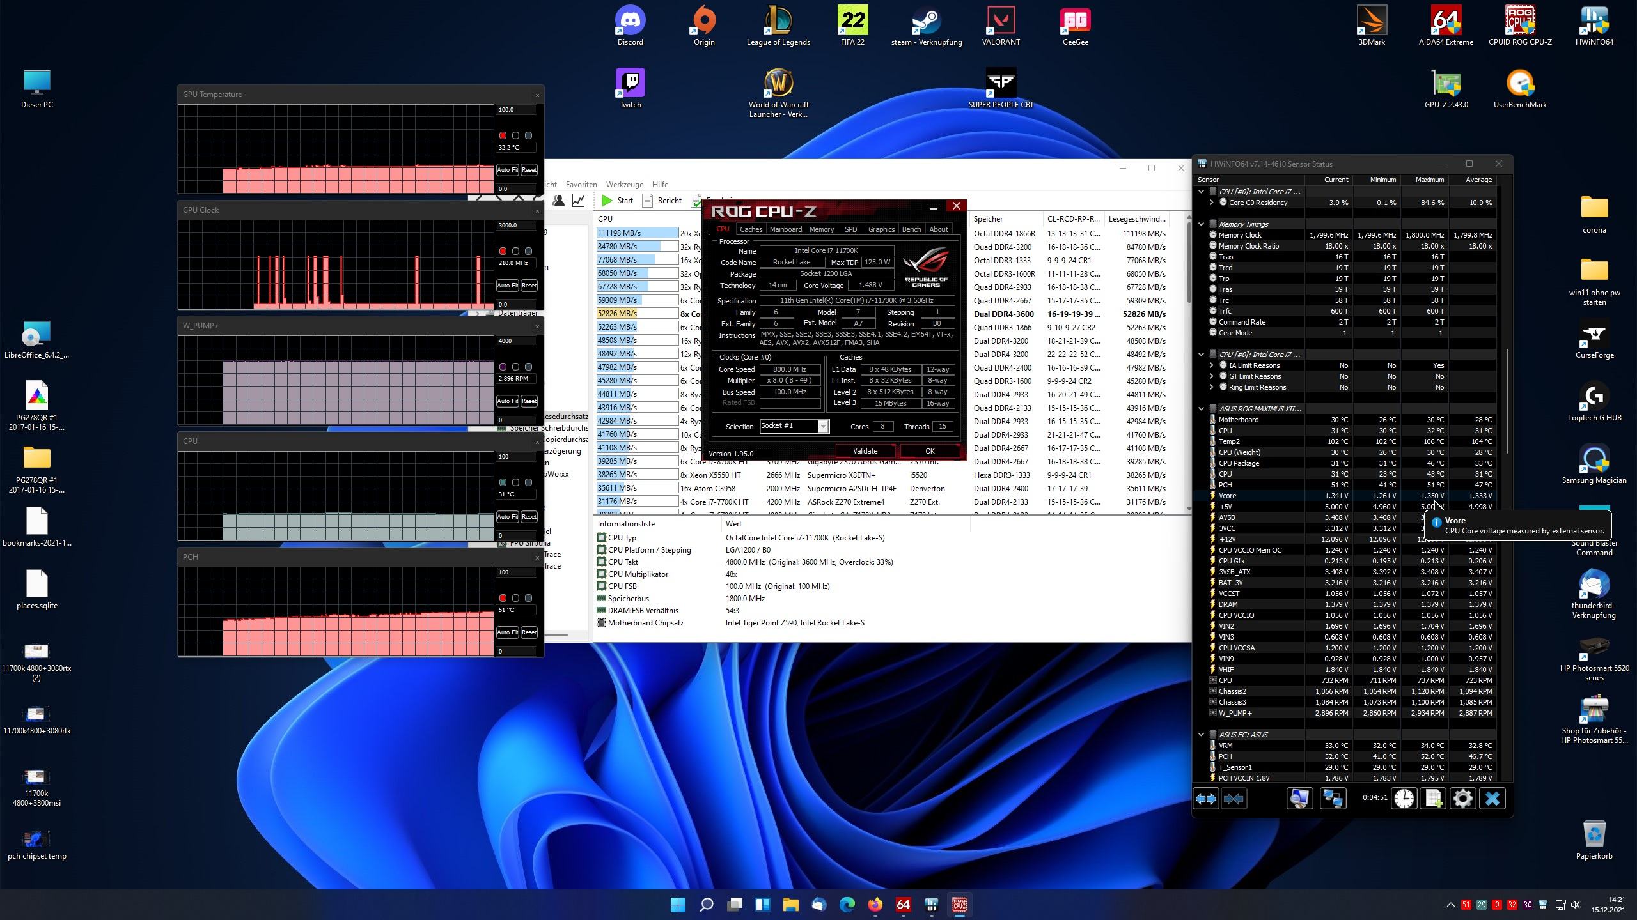Expand the Core C0 Residency tree item

point(1211,203)
